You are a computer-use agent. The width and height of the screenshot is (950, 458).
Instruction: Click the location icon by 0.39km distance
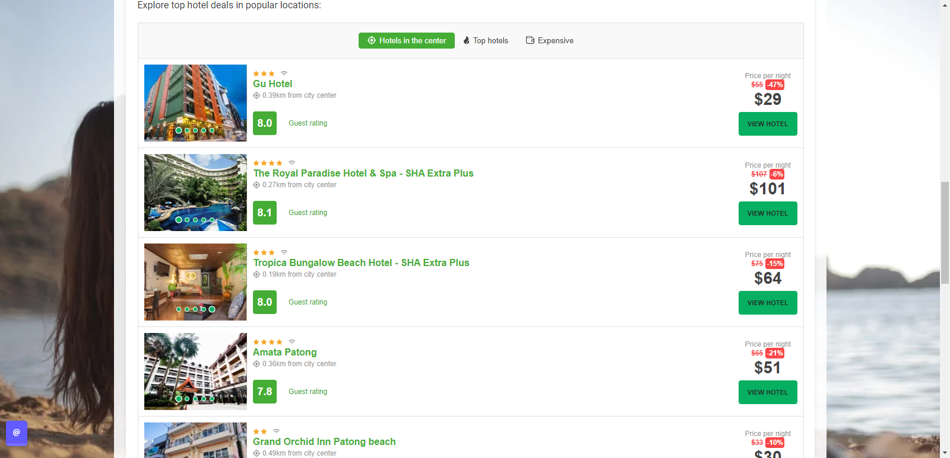coord(256,95)
